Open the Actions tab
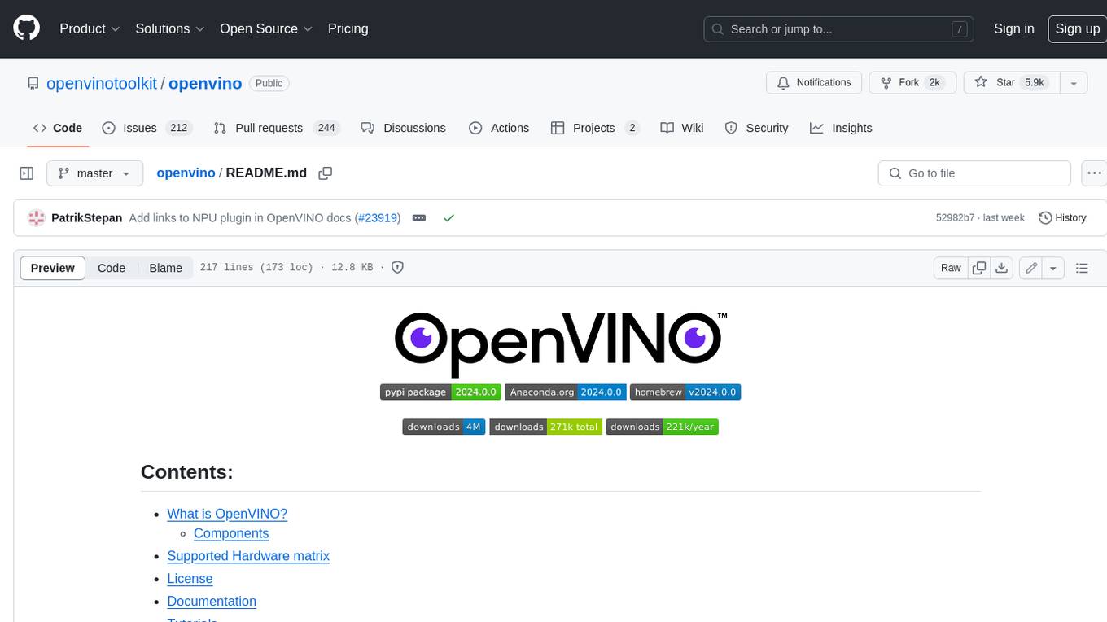 (499, 128)
